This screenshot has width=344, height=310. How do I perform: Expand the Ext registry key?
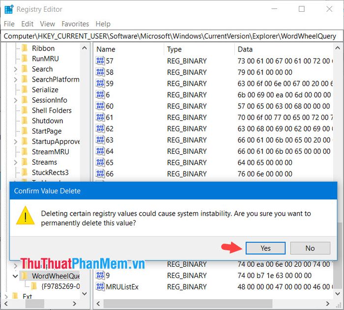[6, 297]
